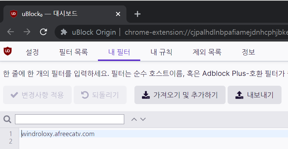Image resolution: width=288 pixels, height=149 pixels.
Task: Switch to the 설정 tab
Action: pyautogui.click(x=32, y=52)
